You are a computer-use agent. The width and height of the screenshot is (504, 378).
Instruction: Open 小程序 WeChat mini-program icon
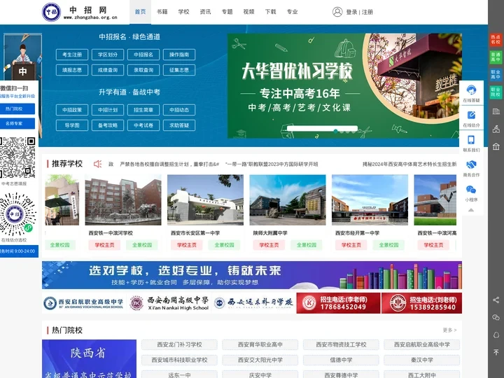tap(471, 190)
